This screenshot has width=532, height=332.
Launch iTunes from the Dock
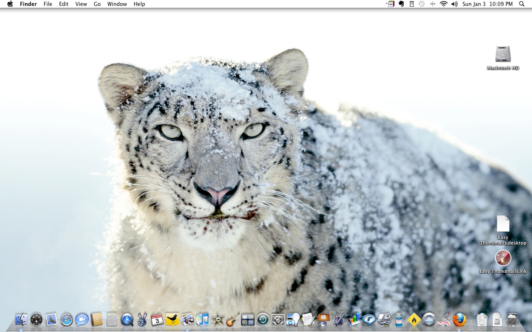tap(202, 319)
